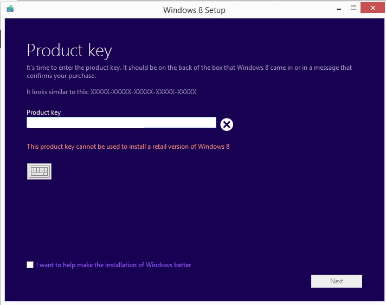Click the invalid key X icon beside field
Viewport: 386px width, 305px height.
[x=227, y=124]
